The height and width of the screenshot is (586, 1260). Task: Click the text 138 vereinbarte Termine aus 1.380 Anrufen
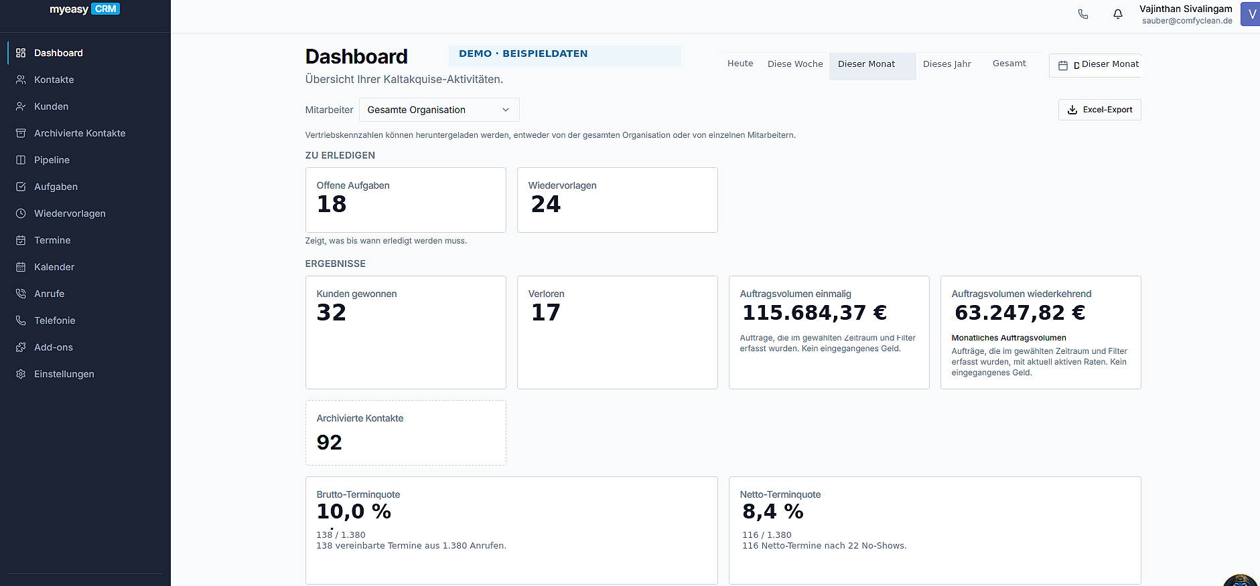pyautogui.click(x=411, y=546)
